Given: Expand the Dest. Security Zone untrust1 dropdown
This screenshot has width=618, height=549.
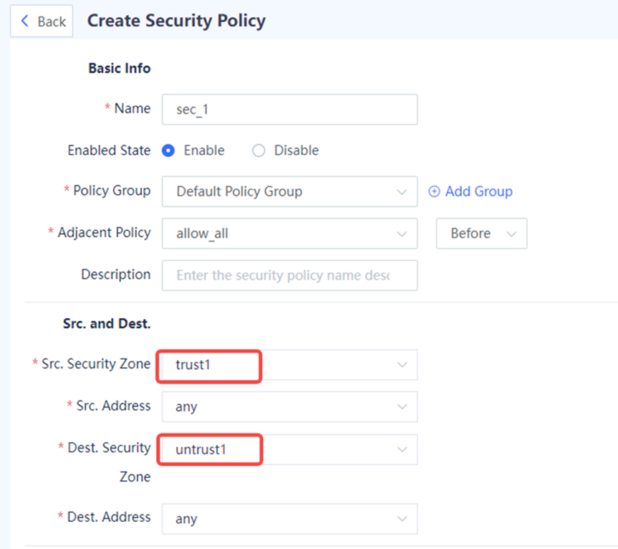Looking at the screenshot, I should (x=289, y=449).
